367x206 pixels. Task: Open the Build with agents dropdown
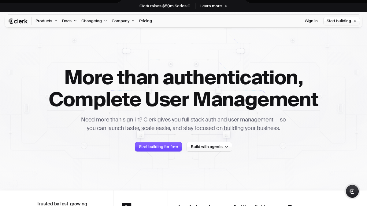[209, 147]
